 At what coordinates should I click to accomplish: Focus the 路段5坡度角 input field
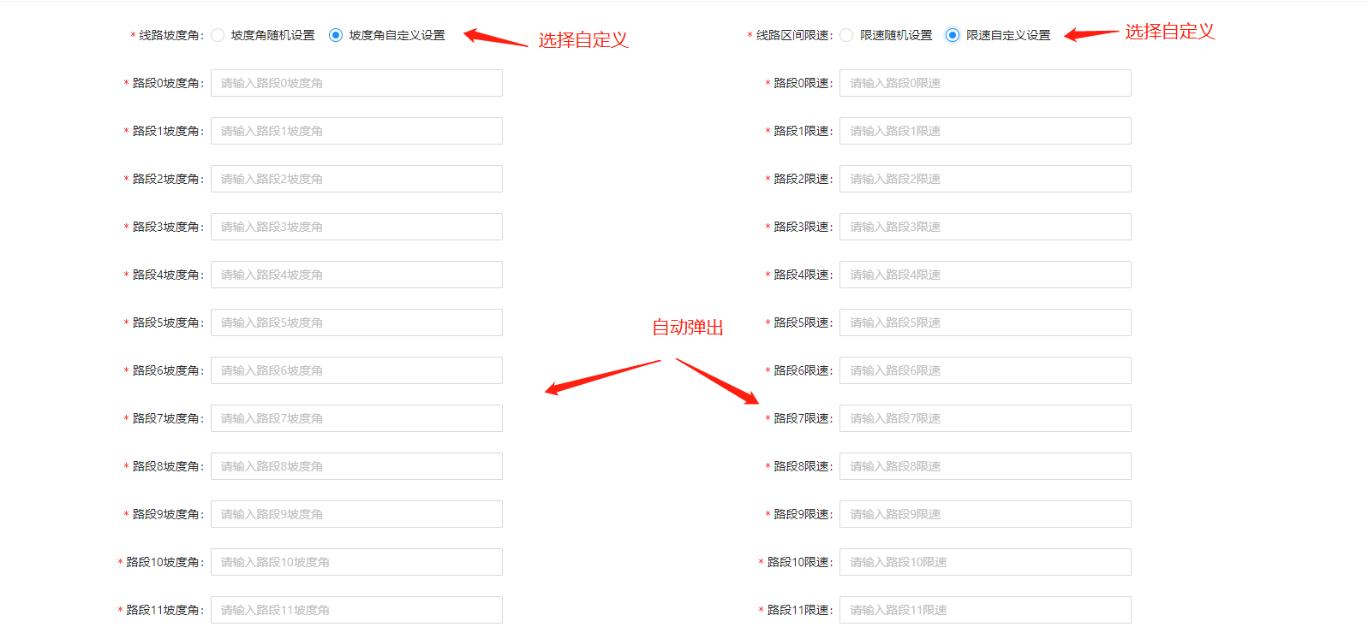(x=356, y=322)
